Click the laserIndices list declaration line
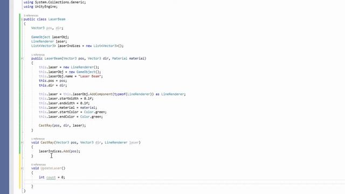Screen dimensions: 345x194 coord(78,46)
